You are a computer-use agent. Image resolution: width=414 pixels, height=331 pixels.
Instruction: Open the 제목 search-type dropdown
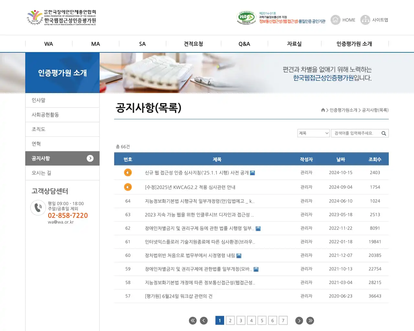click(313, 133)
